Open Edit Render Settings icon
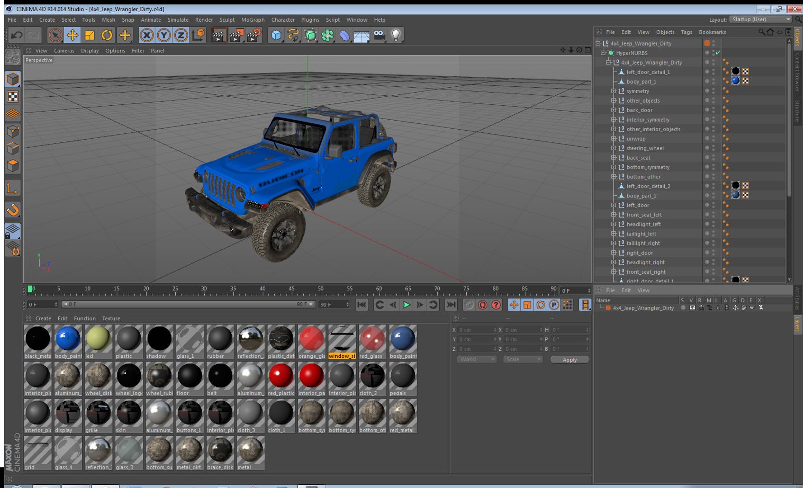 point(254,35)
